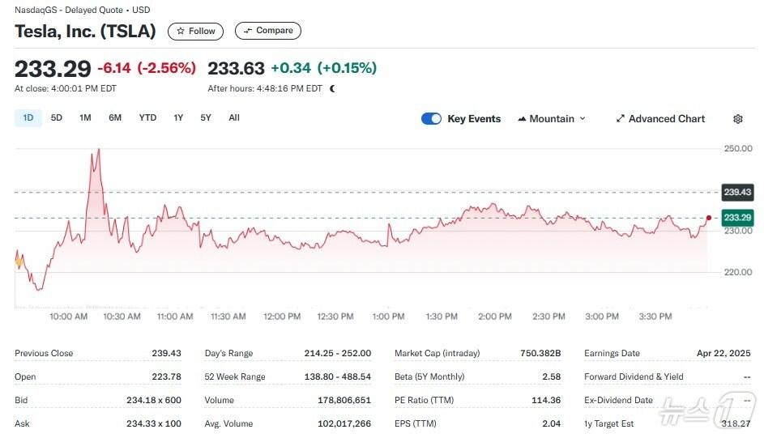764x438 pixels.
Task: Toggle the Key Events switch
Action: [x=431, y=119]
